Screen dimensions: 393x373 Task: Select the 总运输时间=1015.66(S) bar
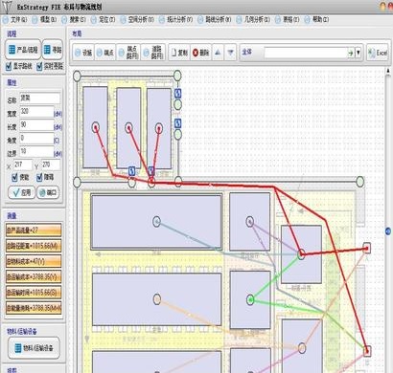(34, 293)
